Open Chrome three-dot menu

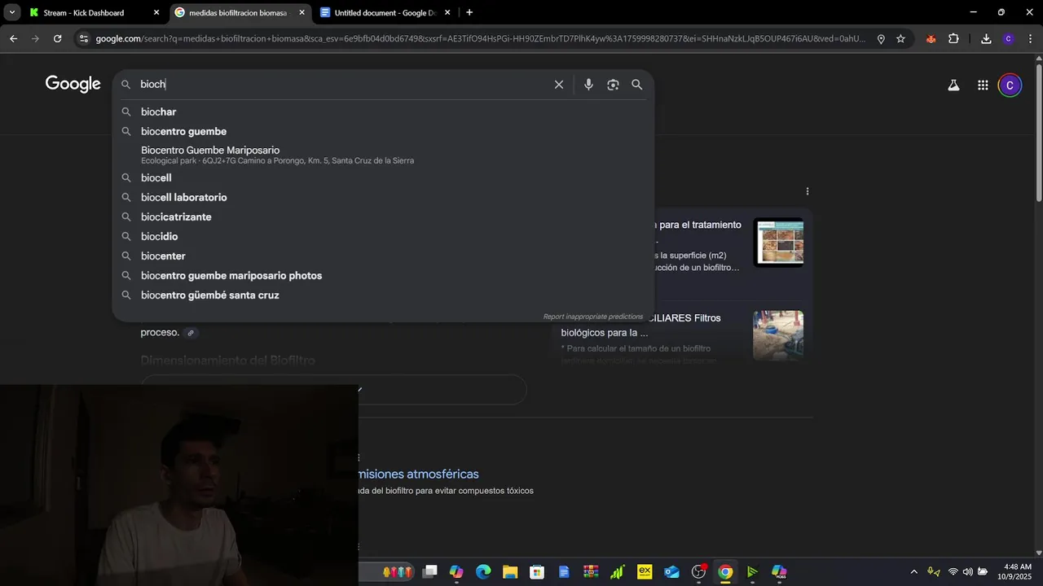tap(1030, 38)
